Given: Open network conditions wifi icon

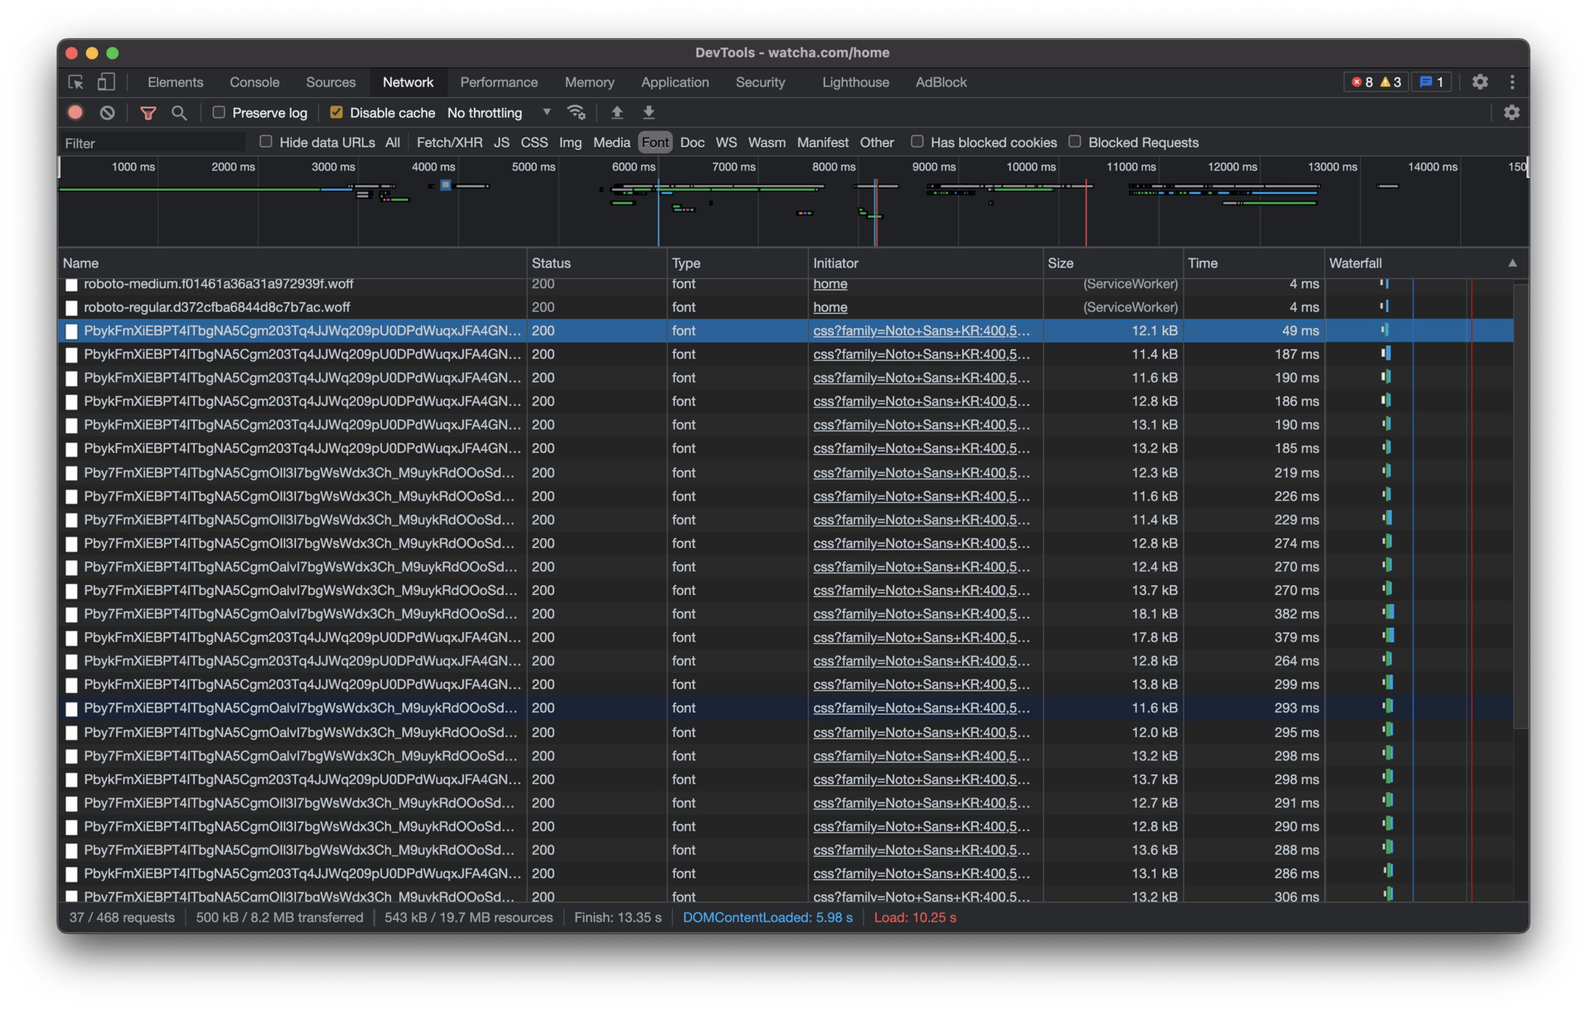Looking at the screenshot, I should pyautogui.click(x=576, y=113).
